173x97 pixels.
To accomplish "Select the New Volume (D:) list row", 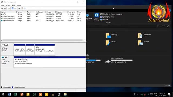I will coord(43,20).
